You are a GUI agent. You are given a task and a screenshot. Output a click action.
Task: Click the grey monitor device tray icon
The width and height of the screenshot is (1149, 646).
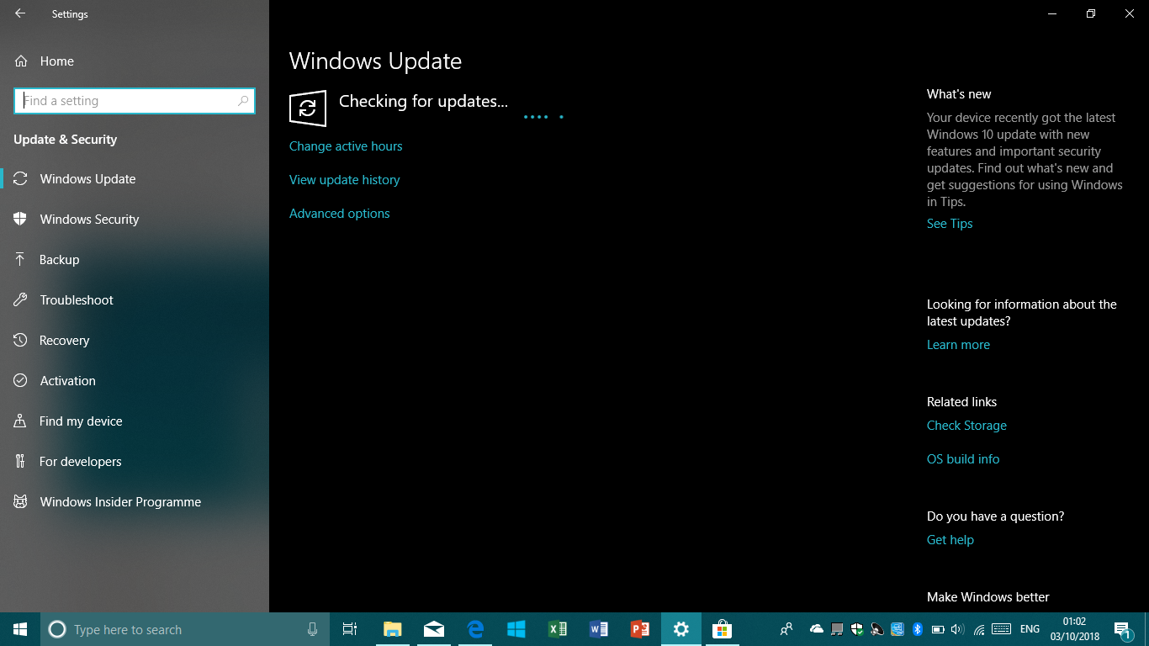[x=837, y=629]
